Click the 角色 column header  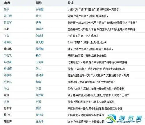7,3
